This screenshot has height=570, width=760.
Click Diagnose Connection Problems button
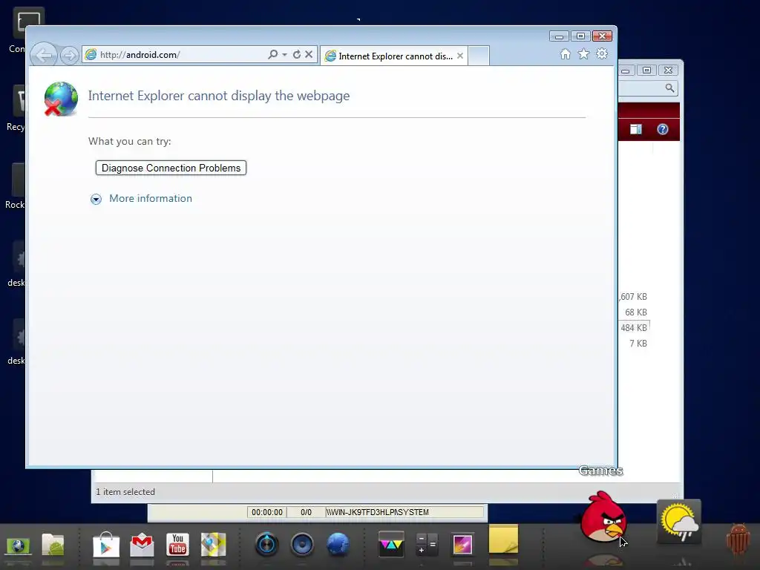click(171, 168)
